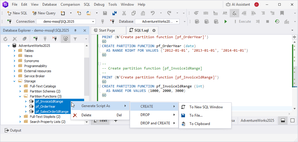Switch to the Start Page tab
The height and width of the screenshot is (142, 298).
tap(107, 30)
